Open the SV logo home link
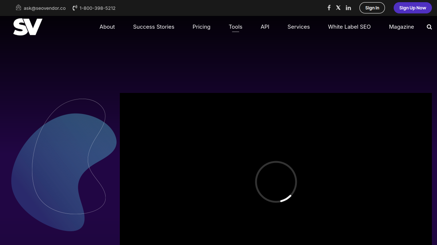 (28, 27)
